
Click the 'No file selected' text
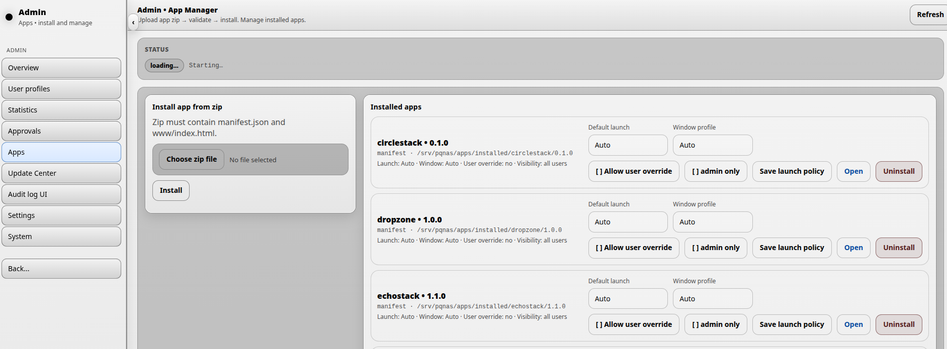click(253, 160)
